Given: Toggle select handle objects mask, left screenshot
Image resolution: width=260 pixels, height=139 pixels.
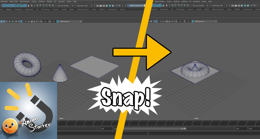Looking at the screenshot, I should click(3, 5).
